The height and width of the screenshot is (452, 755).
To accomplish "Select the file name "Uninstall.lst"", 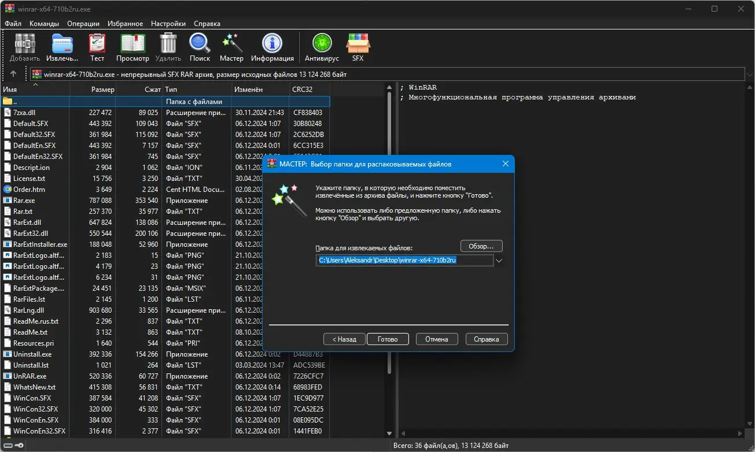I will 31,365.
